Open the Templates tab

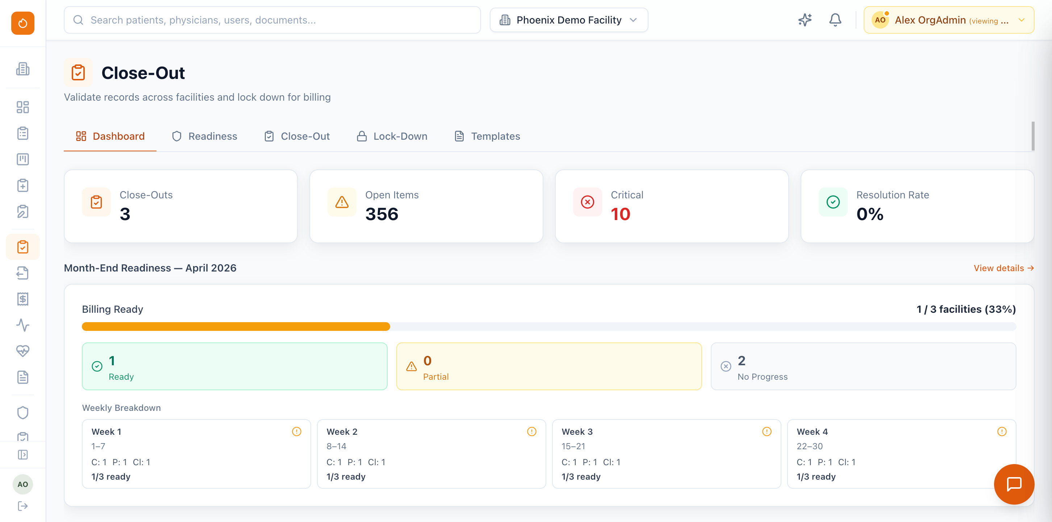(487, 136)
